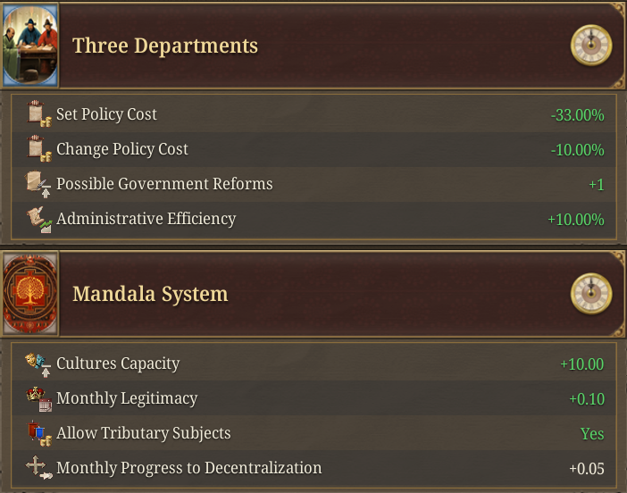The width and height of the screenshot is (627, 493).
Task: Click the Cultures Capacity masks icon
Action: tap(38, 363)
